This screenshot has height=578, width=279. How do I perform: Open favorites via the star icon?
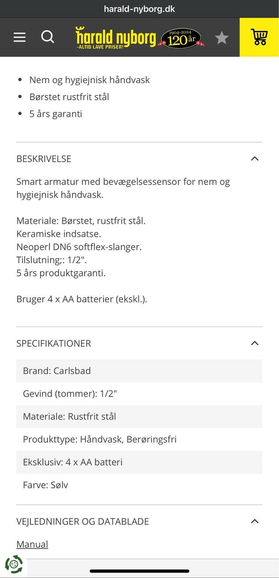(x=222, y=38)
